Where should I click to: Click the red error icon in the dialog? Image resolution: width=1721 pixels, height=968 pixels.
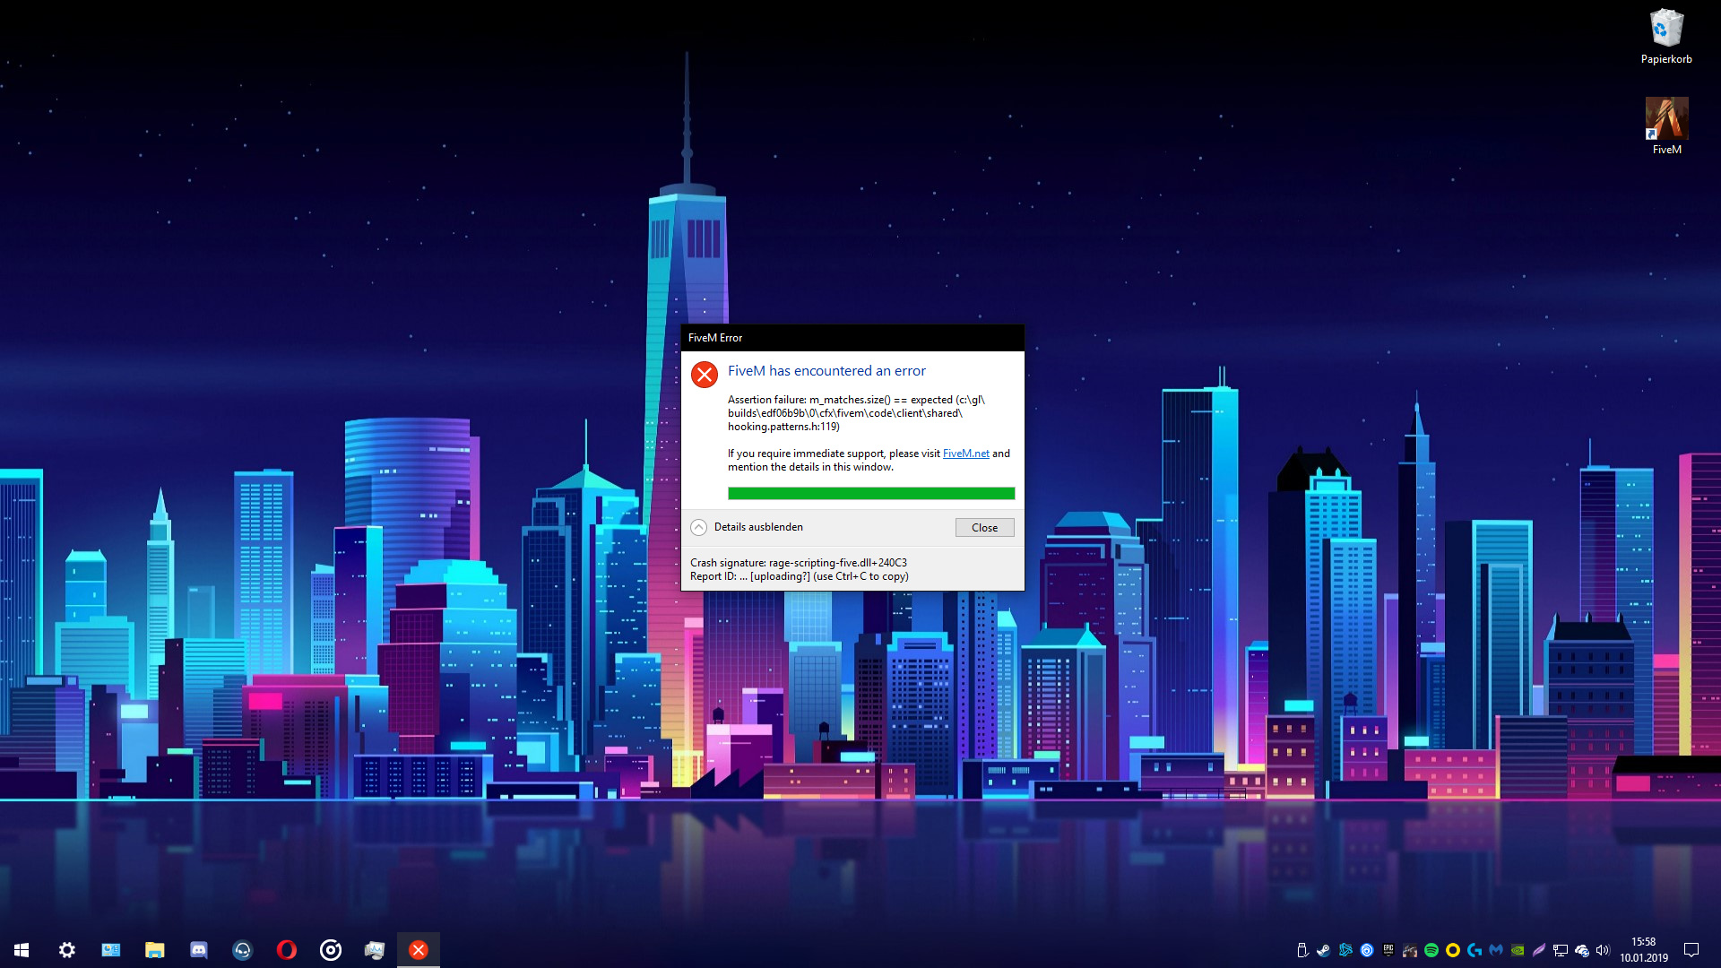point(705,375)
